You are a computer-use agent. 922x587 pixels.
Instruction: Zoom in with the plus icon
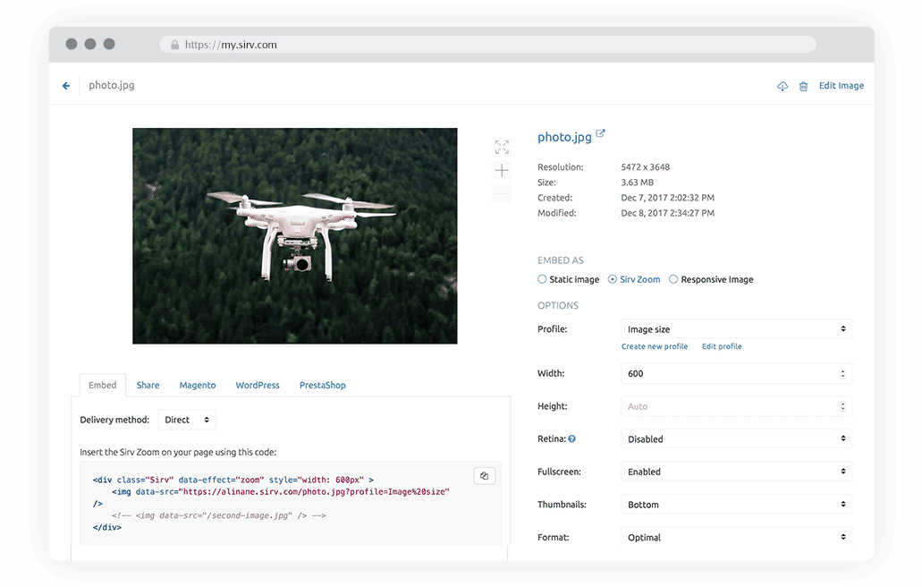point(502,170)
